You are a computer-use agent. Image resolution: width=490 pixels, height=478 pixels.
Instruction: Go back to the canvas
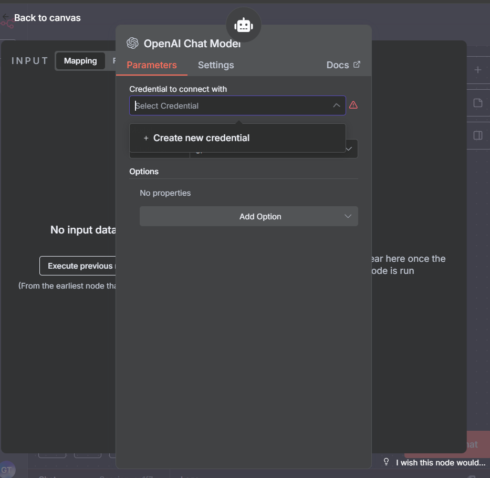click(x=41, y=18)
